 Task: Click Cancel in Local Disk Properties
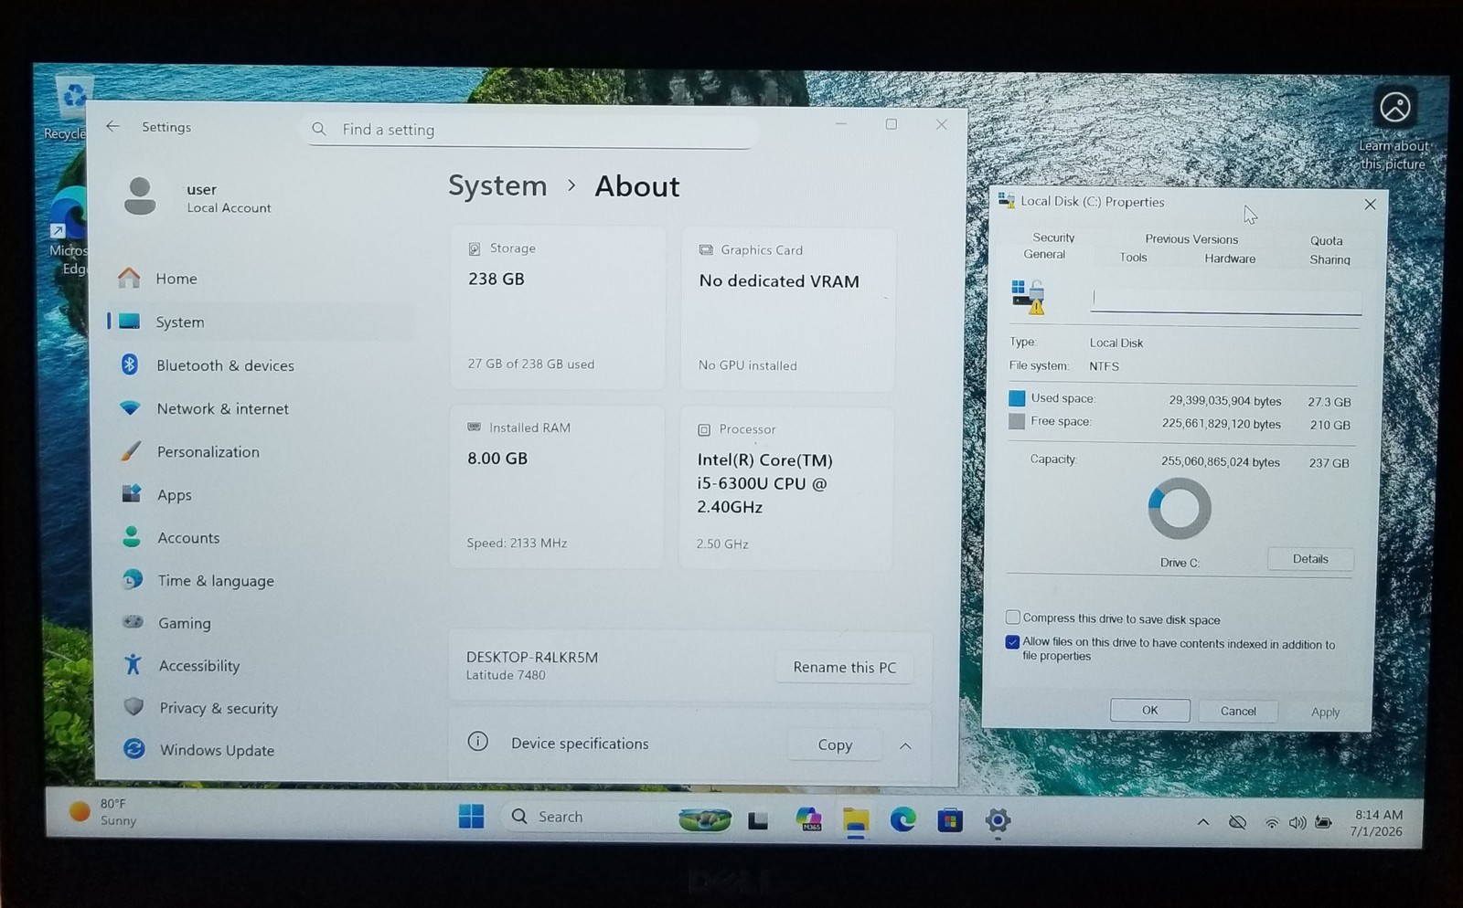pyautogui.click(x=1238, y=711)
